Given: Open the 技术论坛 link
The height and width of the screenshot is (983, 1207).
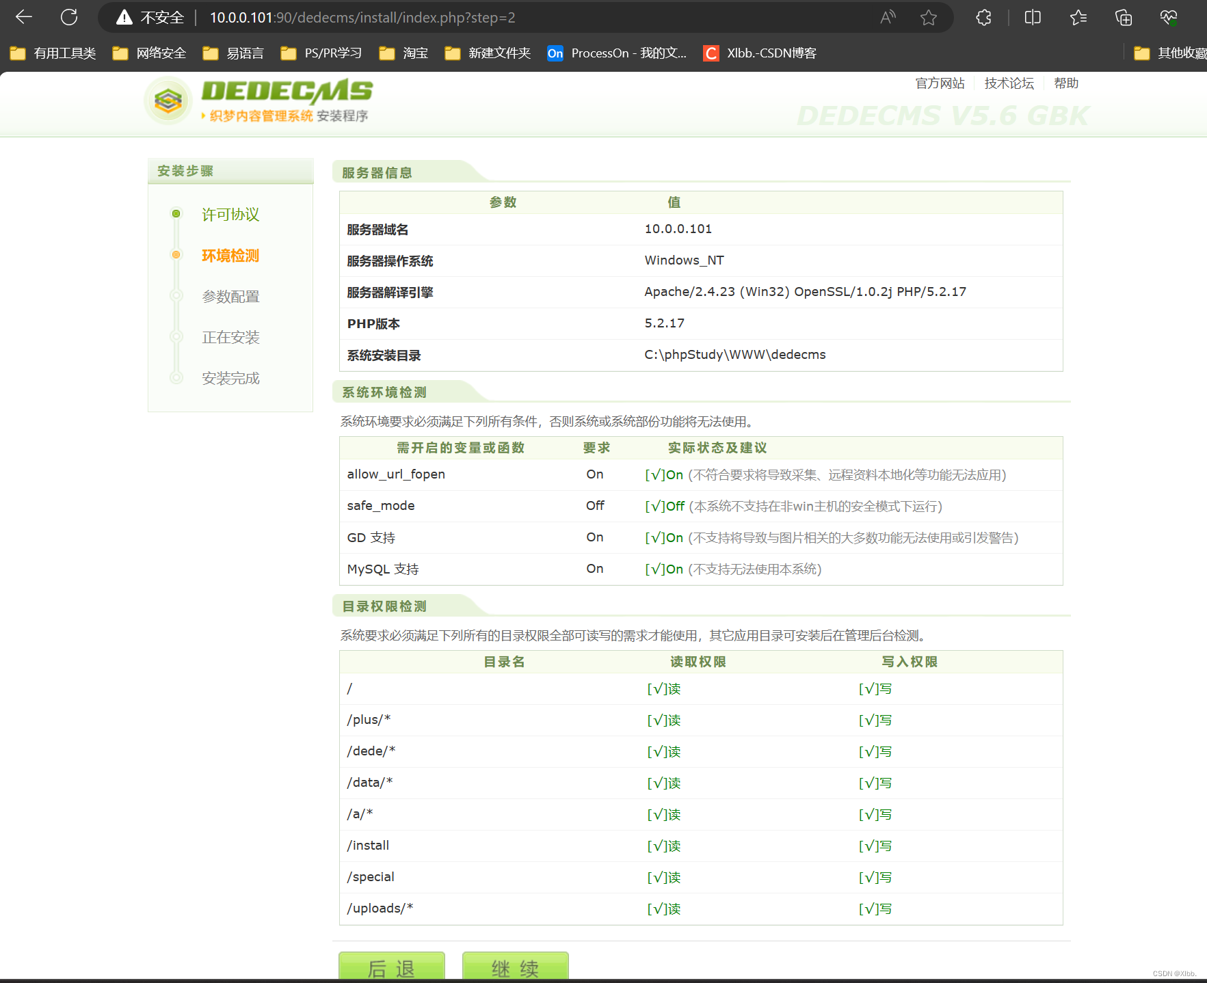Looking at the screenshot, I should [1009, 83].
